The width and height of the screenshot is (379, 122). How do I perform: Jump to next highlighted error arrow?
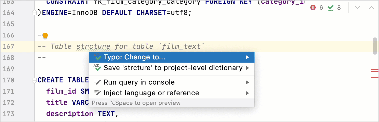[x=357, y=8]
